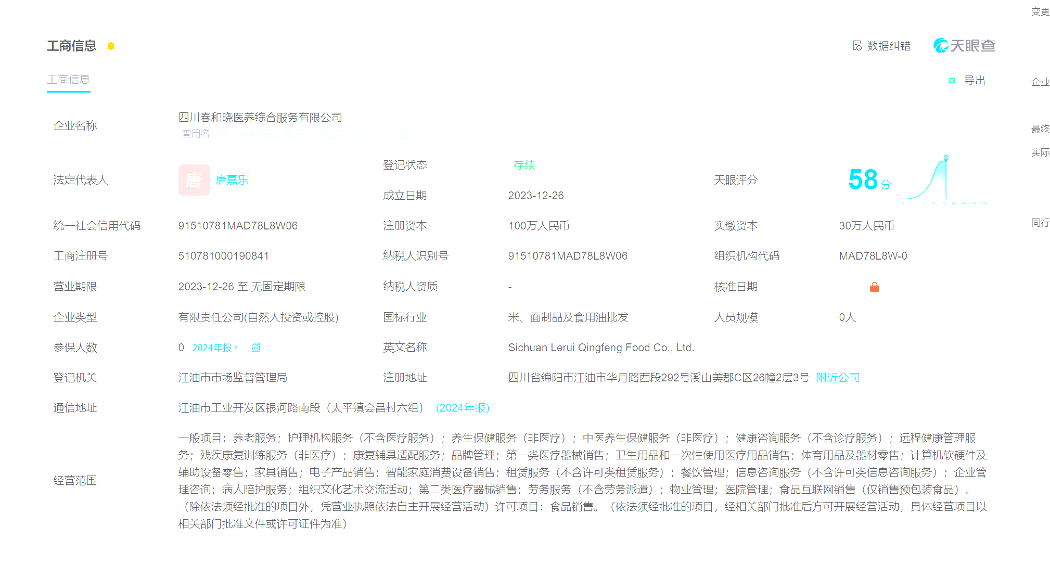Expand the 2024年报 arrow in 参保人数 row
Image resolution: width=1050 pixels, height=565 pixels.
click(237, 348)
